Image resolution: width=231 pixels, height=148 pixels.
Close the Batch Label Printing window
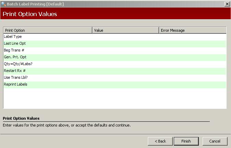[227, 4]
